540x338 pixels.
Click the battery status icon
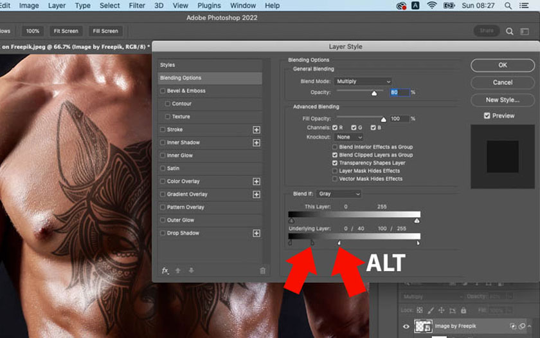point(449,6)
